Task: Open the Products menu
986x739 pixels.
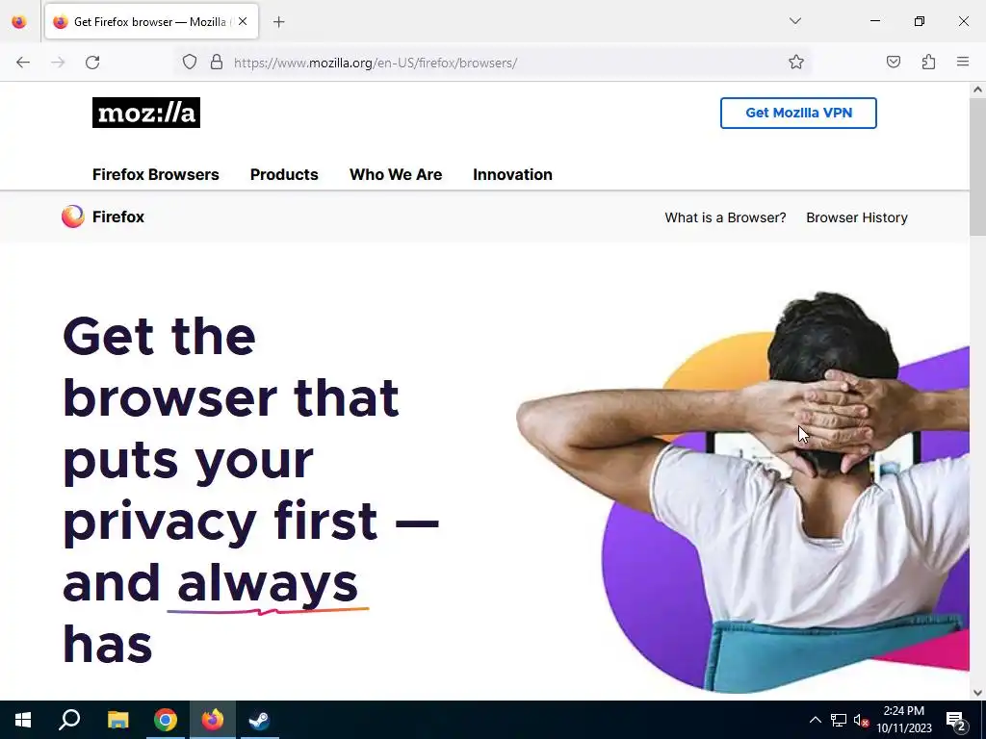Action: pyautogui.click(x=284, y=175)
